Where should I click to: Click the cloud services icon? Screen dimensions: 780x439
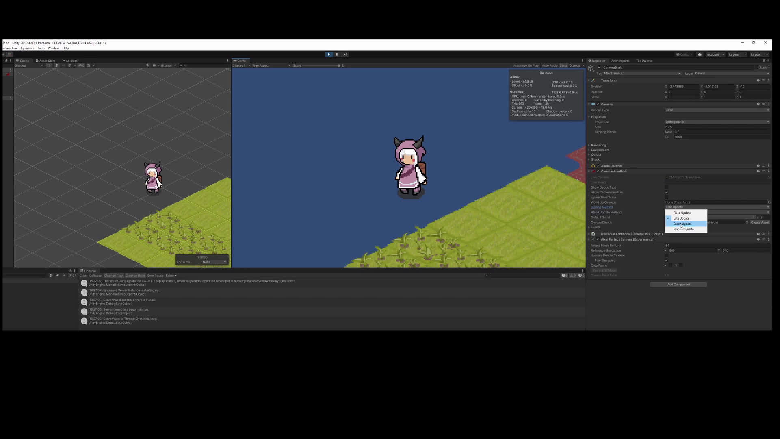pos(700,54)
